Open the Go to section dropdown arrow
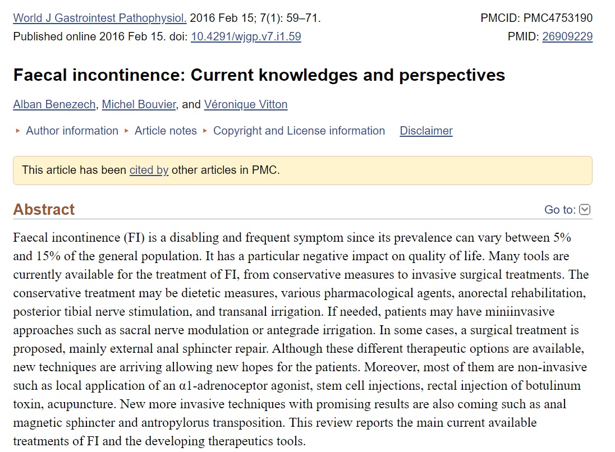Screen dimensions: 615x452 (x=584, y=210)
